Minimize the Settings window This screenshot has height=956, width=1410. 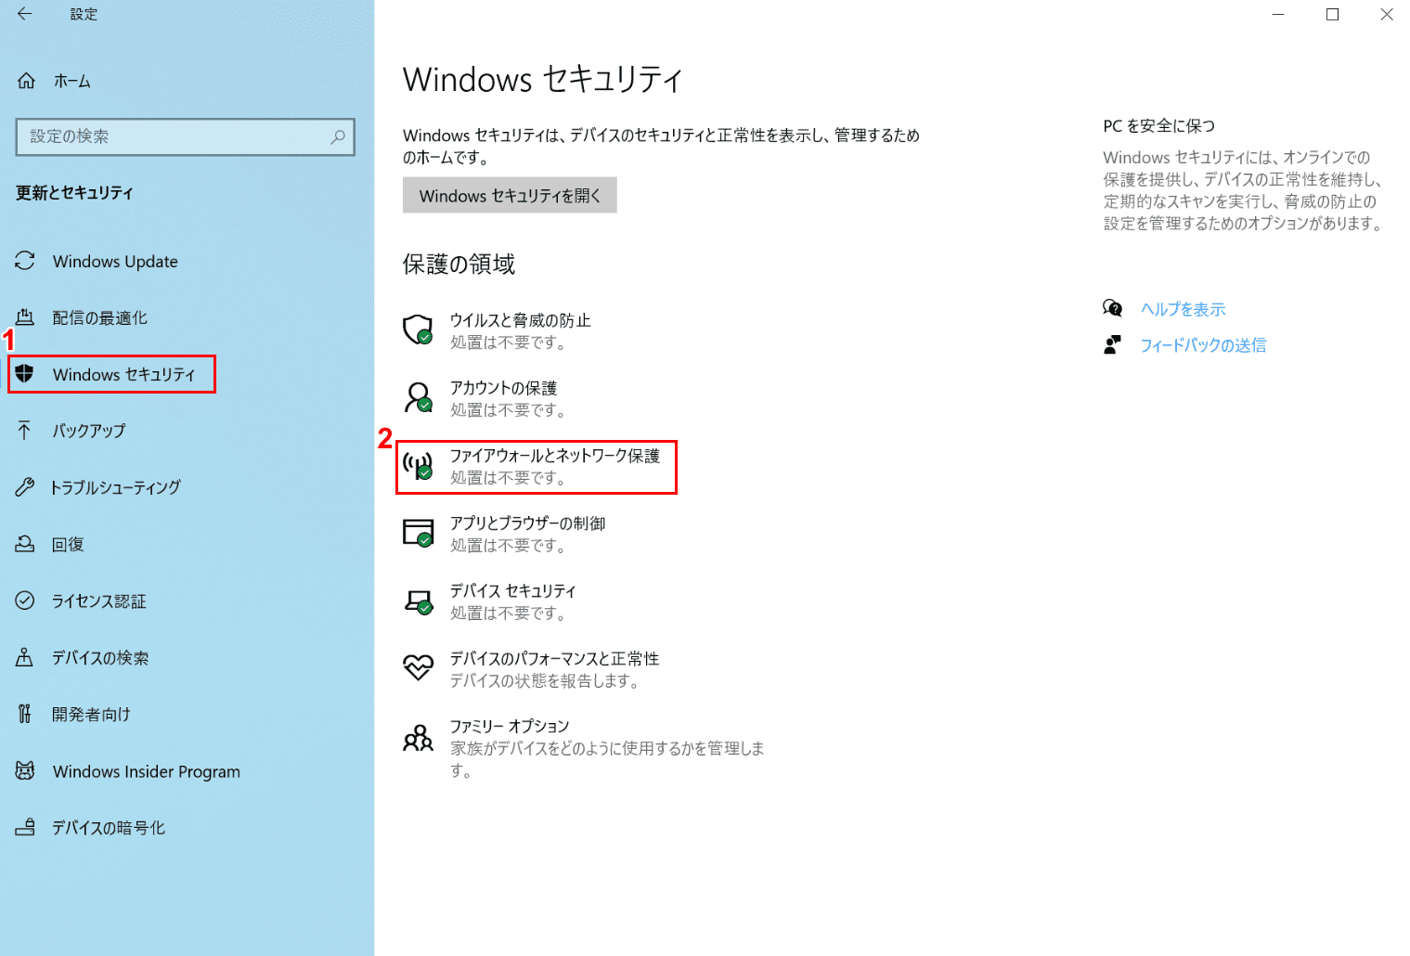1278,14
